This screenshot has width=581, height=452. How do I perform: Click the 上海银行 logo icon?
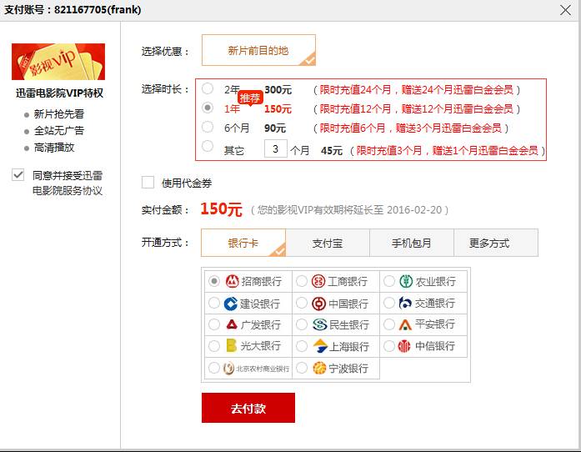coord(320,346)
